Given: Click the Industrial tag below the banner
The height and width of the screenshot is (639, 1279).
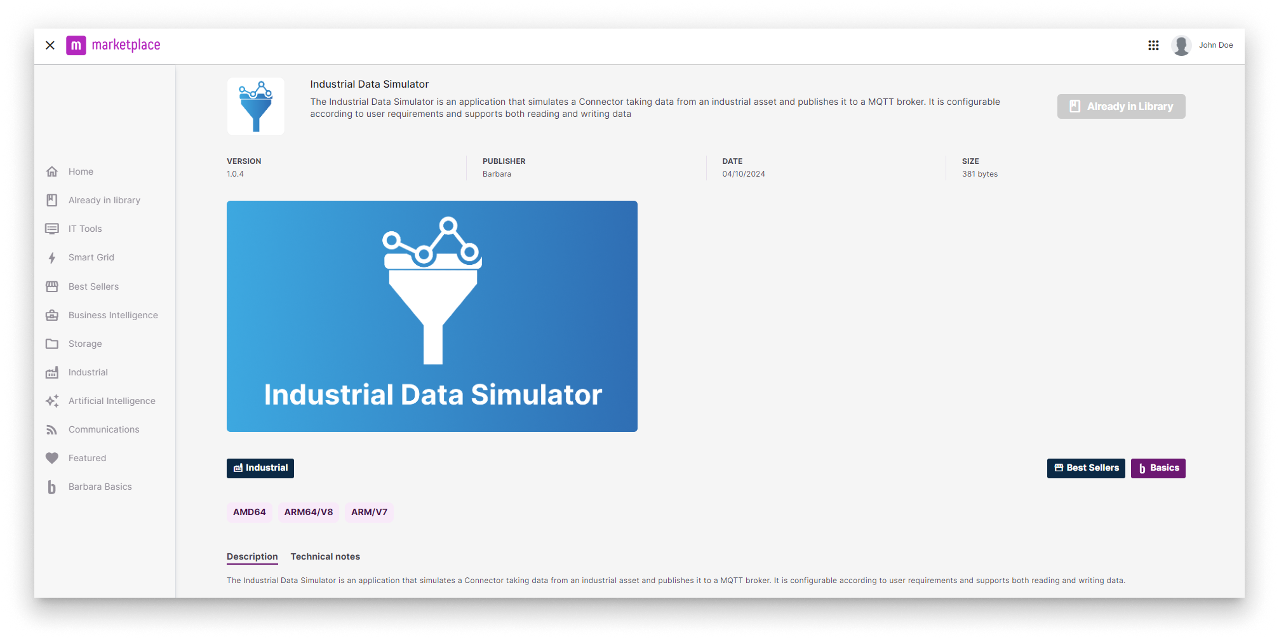Looking at the screenshot, I should click(260, 468).
